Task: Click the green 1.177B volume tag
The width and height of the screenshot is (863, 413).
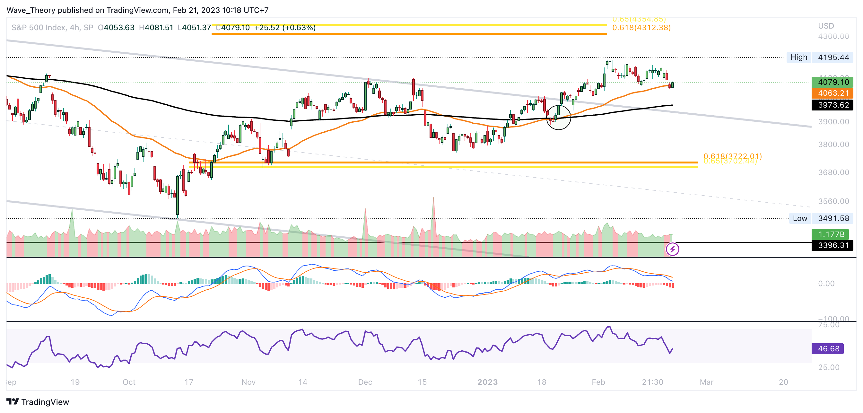Action: point(830,234)
